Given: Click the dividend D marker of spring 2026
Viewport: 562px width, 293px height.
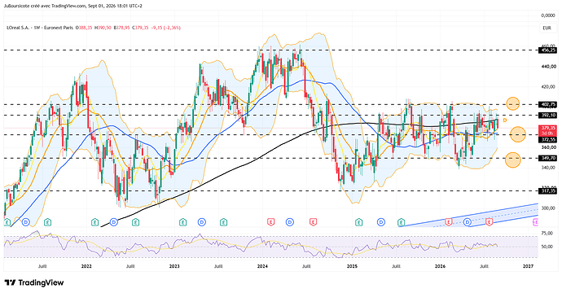Looking at the screenshot, I should coord(468,222).
